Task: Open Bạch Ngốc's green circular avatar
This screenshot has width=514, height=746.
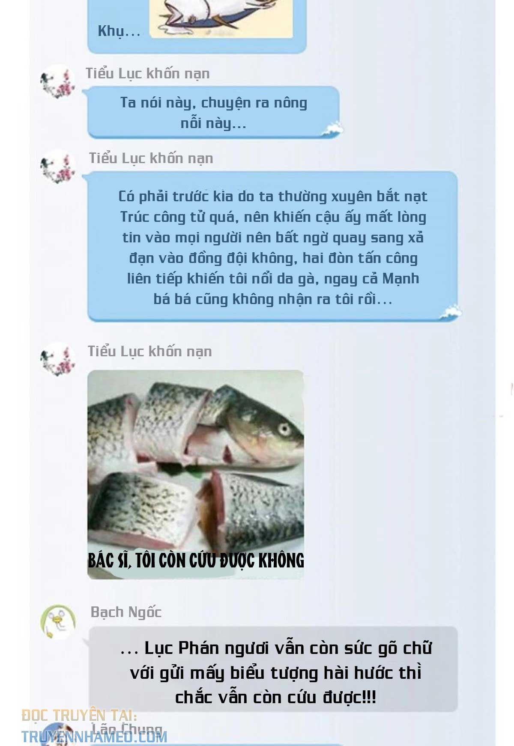Action: click(x=58, y=621)
